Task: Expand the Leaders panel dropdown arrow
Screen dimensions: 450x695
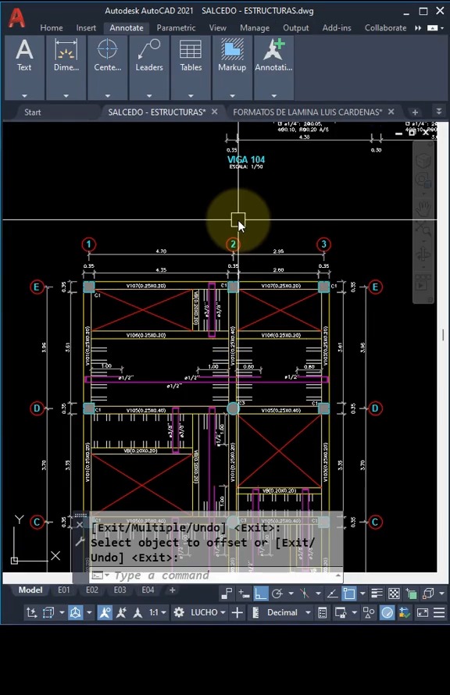Action: pyautogui.click(x=149, y=96)
